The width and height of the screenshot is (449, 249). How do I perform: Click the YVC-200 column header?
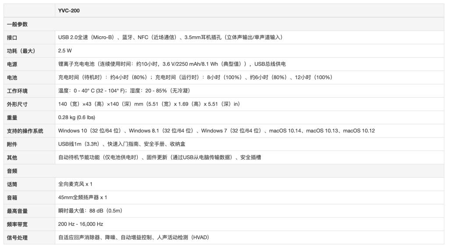click(x=69, y=11)
